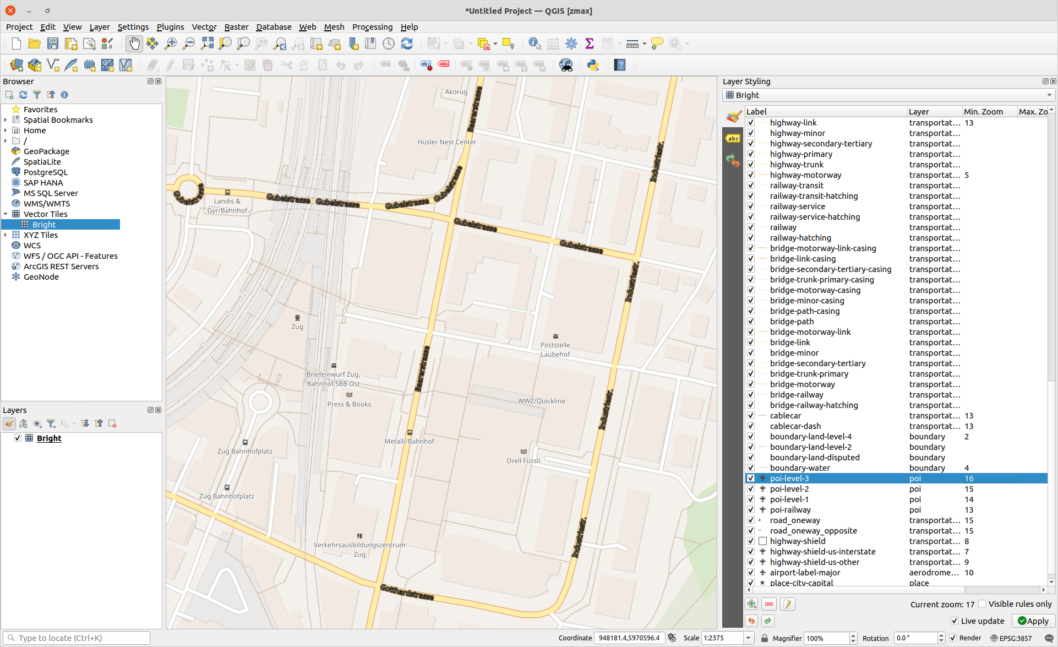Toggle Render checkbox in status bar
This screenshot has height=647, width=1058.
pos(953,638)
